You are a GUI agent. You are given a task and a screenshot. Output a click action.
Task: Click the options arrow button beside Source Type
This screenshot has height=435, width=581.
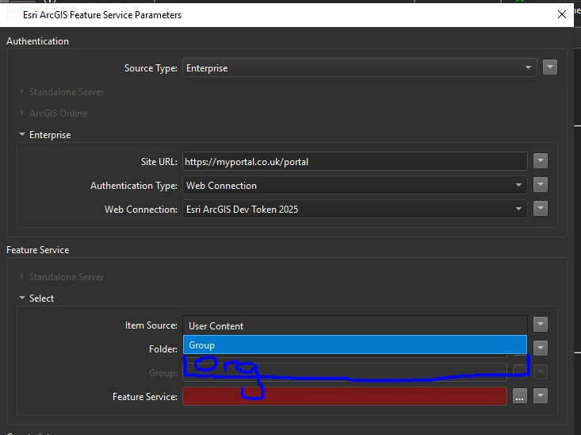pyautogui.click(x=550, y=67)
